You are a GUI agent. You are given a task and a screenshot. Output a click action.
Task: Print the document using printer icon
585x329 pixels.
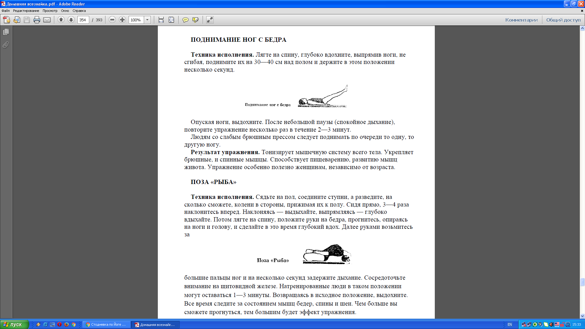point(37,20)
